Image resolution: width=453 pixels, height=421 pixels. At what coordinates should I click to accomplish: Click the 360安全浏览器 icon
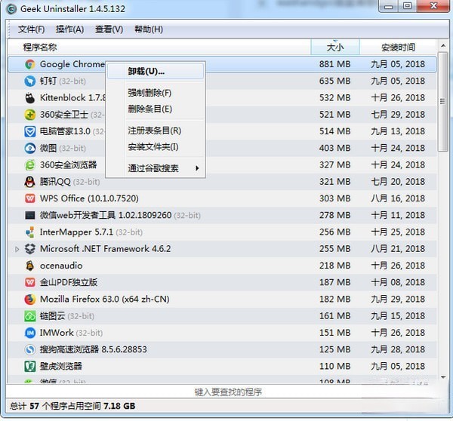[29, 165]
